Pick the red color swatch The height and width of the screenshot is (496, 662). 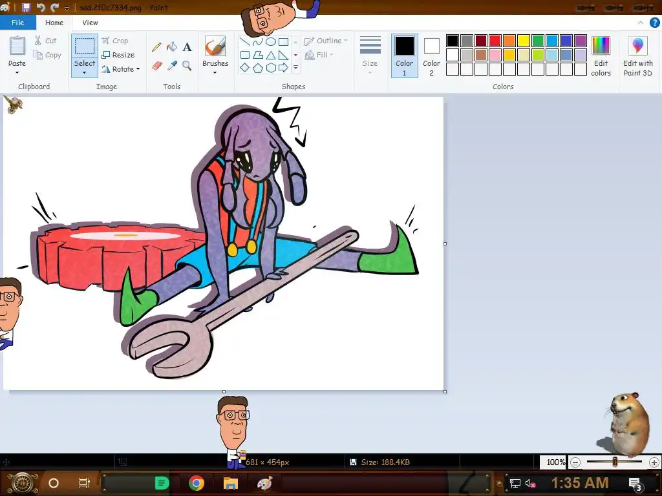495,41
